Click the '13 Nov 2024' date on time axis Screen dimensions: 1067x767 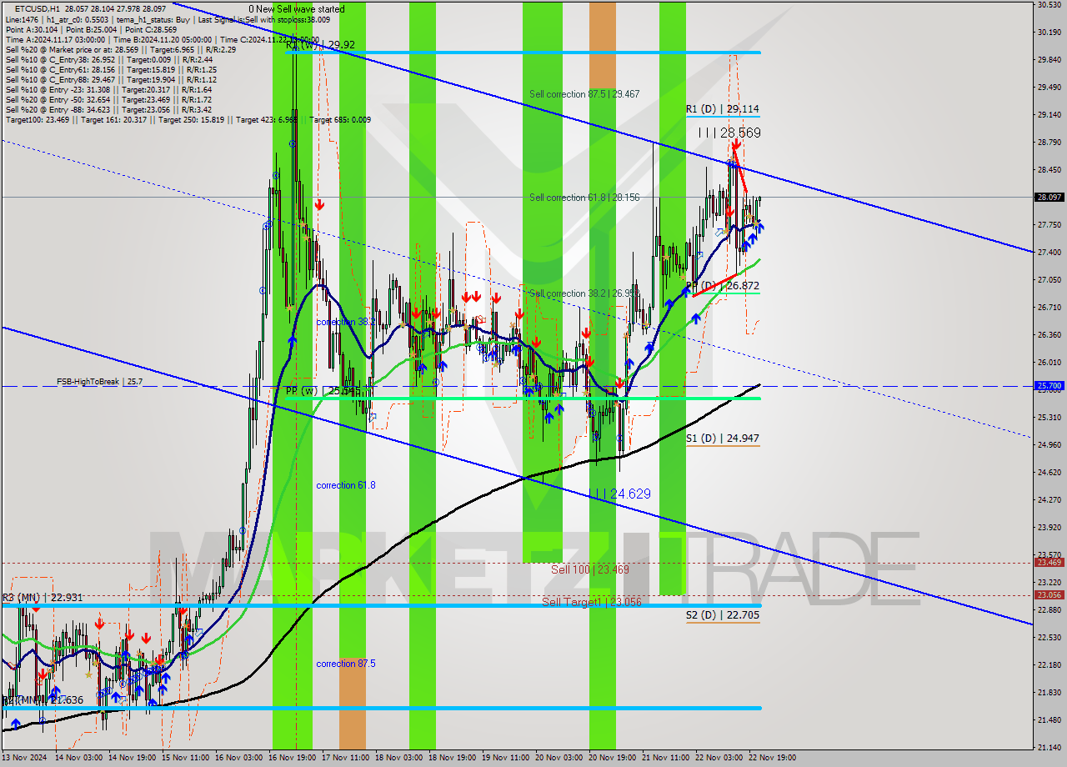(x=25, y=758)
